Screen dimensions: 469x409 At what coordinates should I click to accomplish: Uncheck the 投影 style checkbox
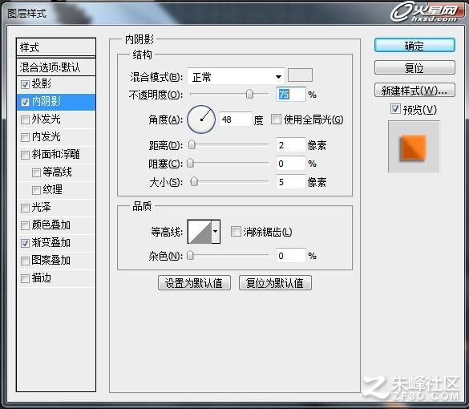pos(25,84)
